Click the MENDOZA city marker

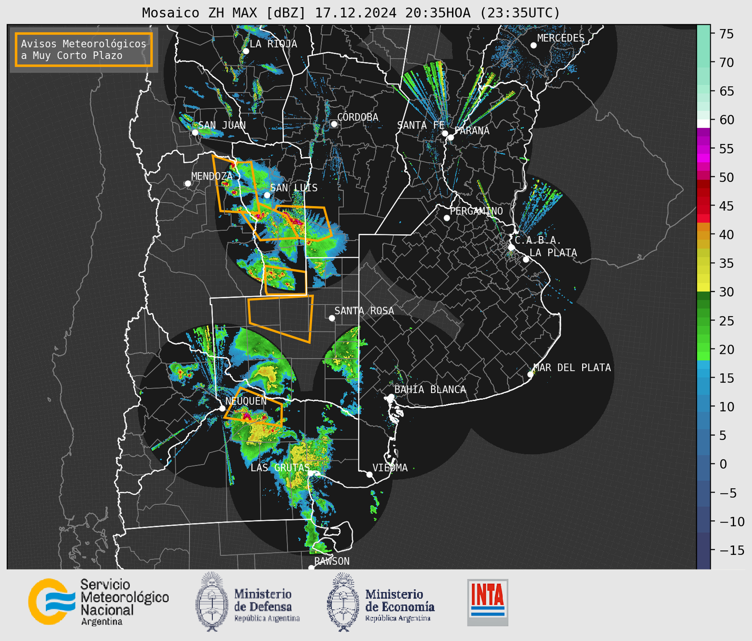[x=188, y=184]
